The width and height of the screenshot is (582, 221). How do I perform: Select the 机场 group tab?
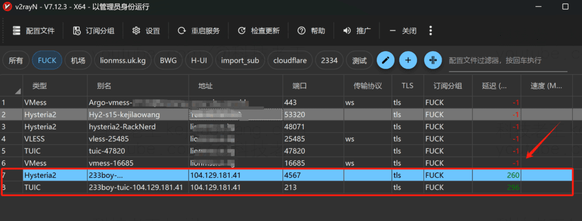pos(78,60)
